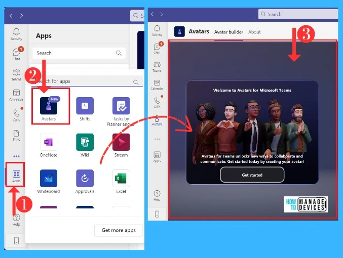The height and width of the screenshot is (258, 343).
Task: Open Chat in right Teams window sidebar
Action: pyautogui.click(x=157, y=48)
